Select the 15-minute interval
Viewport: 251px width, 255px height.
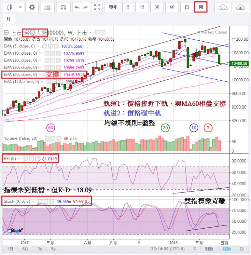pos(142,7)
